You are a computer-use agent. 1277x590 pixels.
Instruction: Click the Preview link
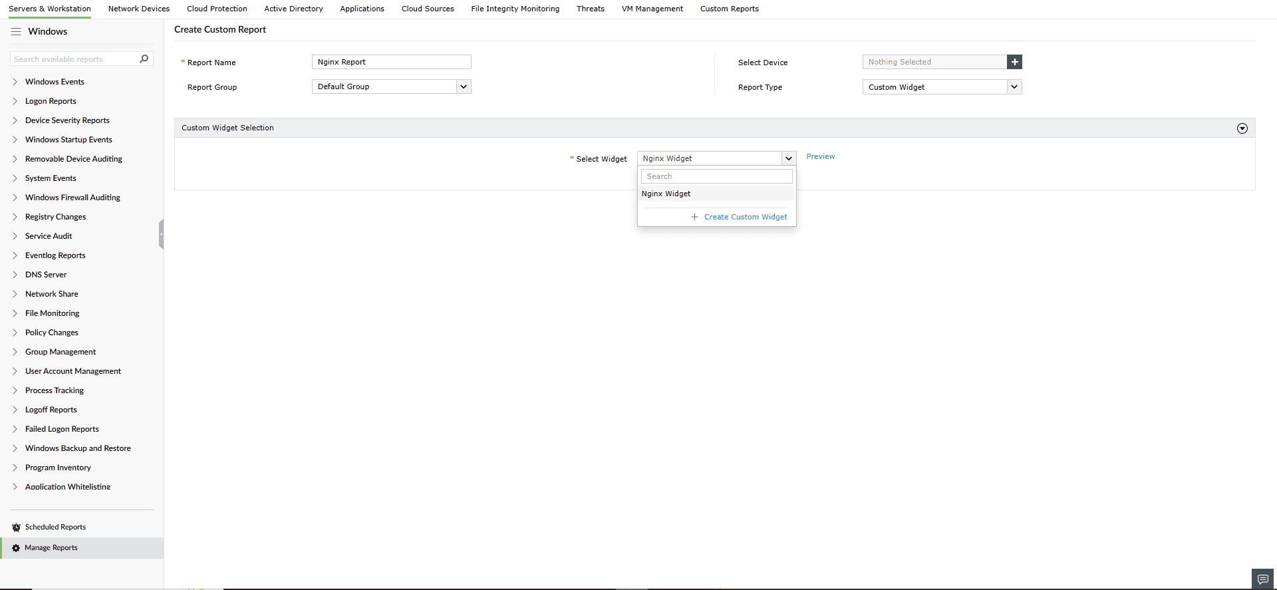820,156
